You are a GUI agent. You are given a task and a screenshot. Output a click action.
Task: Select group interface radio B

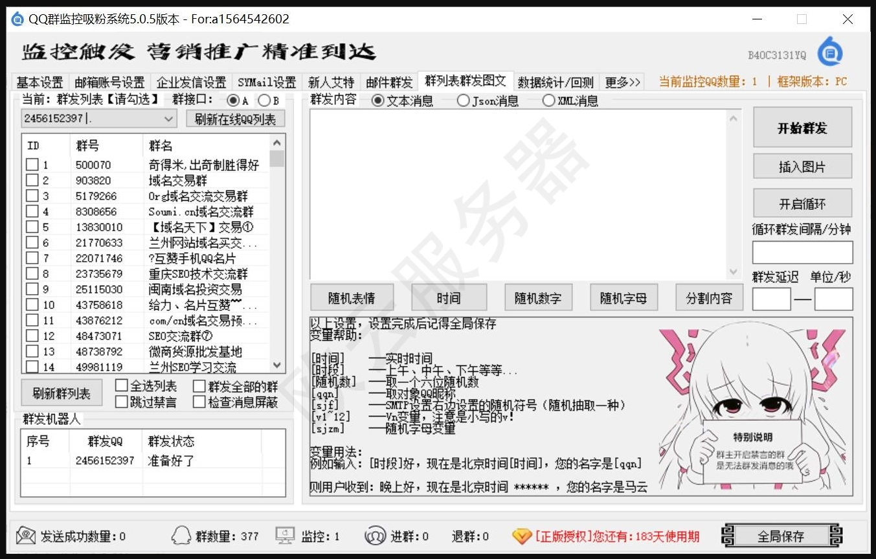pos(264,100)
